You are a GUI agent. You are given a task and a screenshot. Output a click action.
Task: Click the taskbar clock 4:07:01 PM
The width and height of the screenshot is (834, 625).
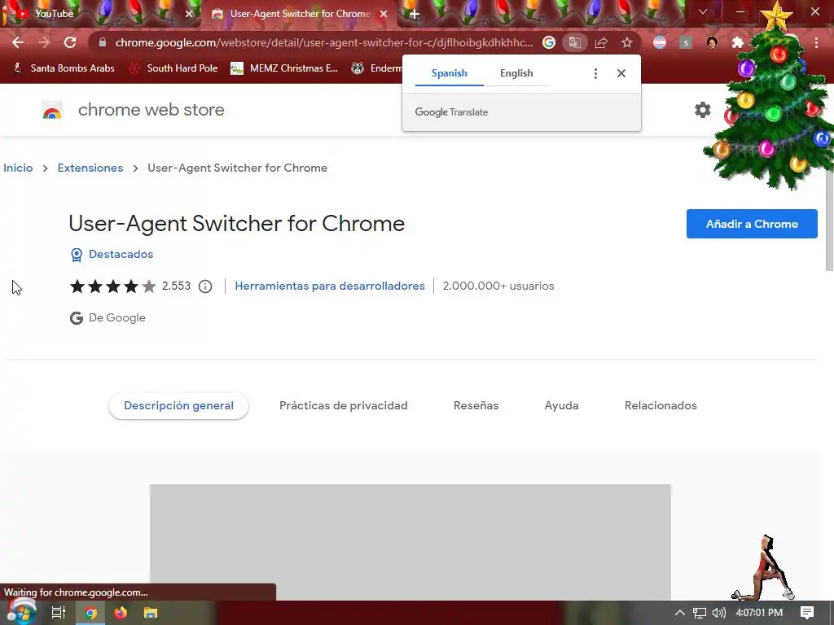(x=759, y=613)
